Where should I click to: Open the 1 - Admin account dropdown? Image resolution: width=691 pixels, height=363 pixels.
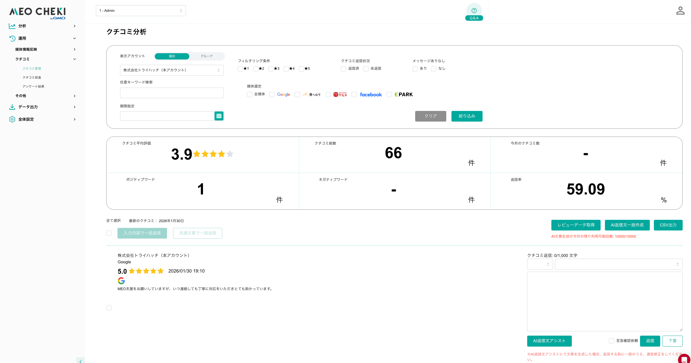tap(141, 11)
